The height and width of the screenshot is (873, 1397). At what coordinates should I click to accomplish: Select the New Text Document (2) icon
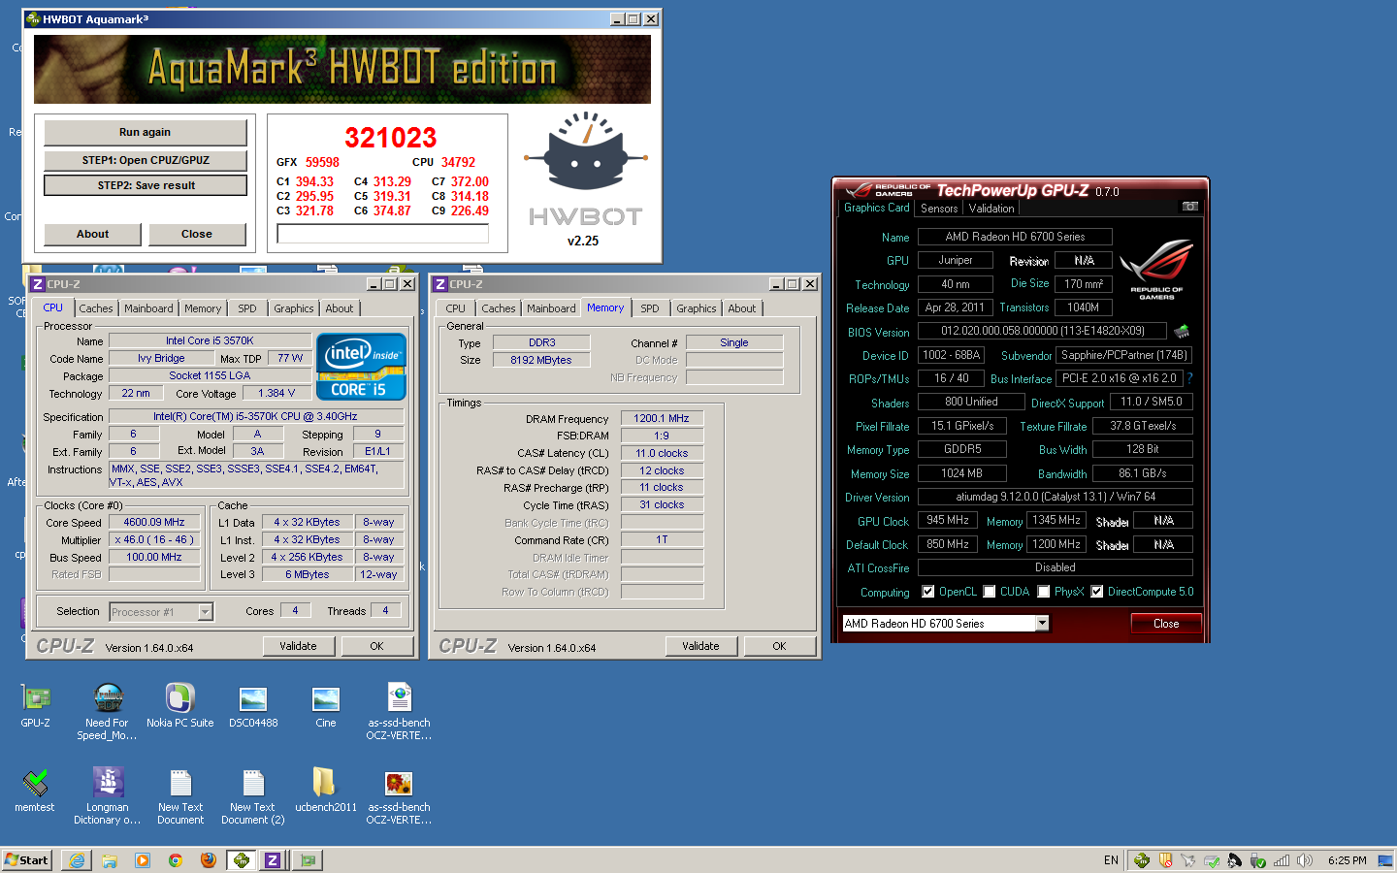[253, 795]
